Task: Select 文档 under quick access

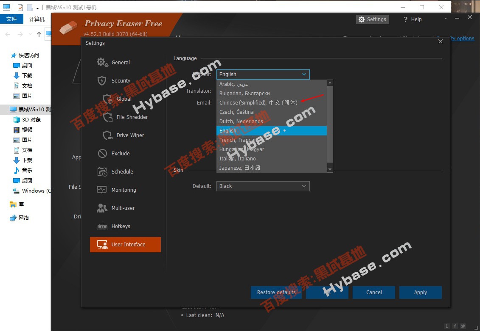Action: (x=22, y=86)
